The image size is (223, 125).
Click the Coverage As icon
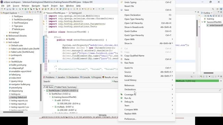tap(122, 94)
